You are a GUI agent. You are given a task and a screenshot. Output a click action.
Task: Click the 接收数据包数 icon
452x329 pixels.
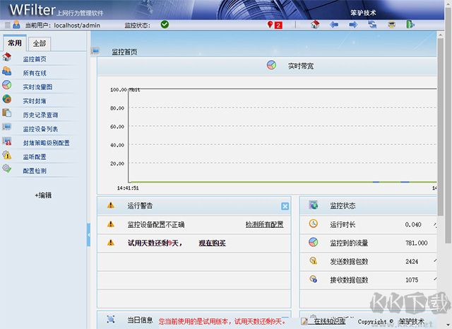click(x=314, y=279)
